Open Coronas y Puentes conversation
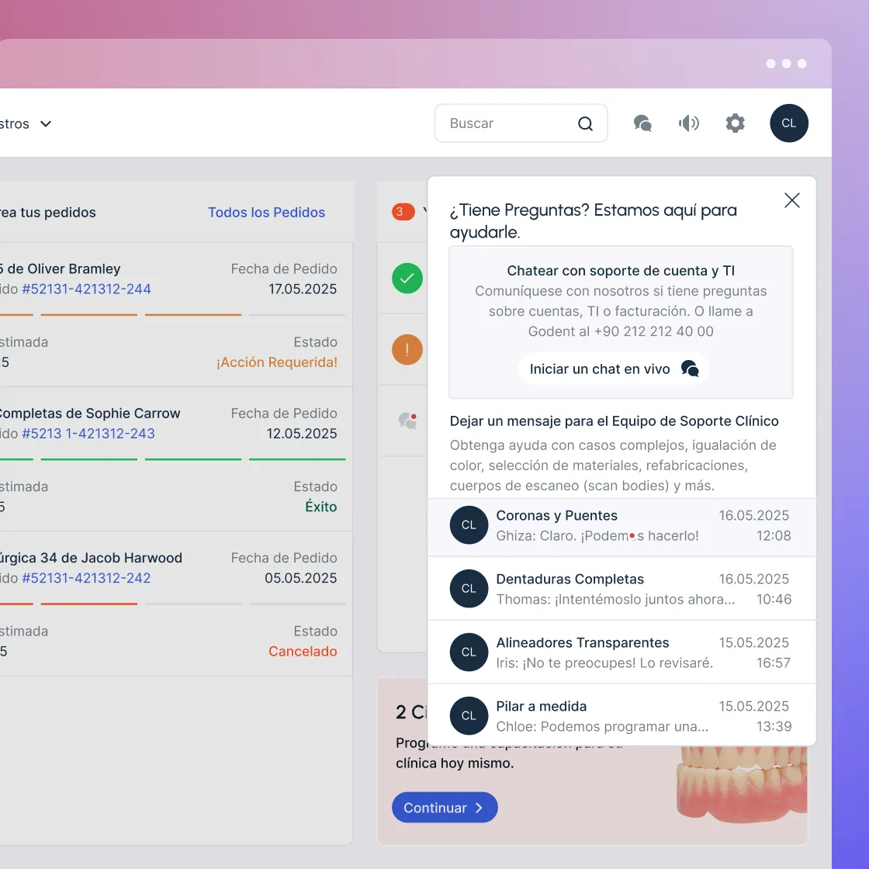Screen dimensions: 869x869 click(621, 525)
